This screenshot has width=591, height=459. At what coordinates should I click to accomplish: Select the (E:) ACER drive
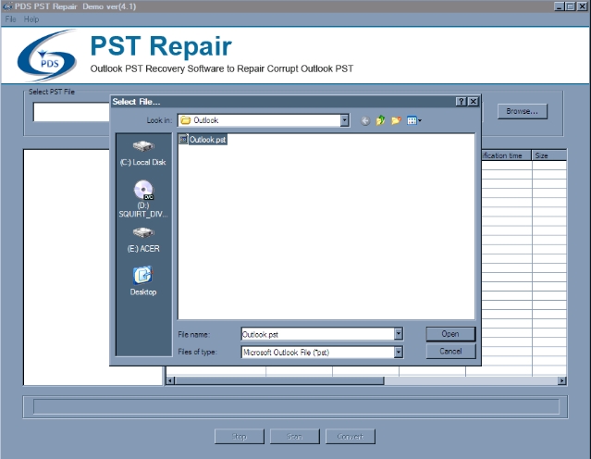point(143,240)
